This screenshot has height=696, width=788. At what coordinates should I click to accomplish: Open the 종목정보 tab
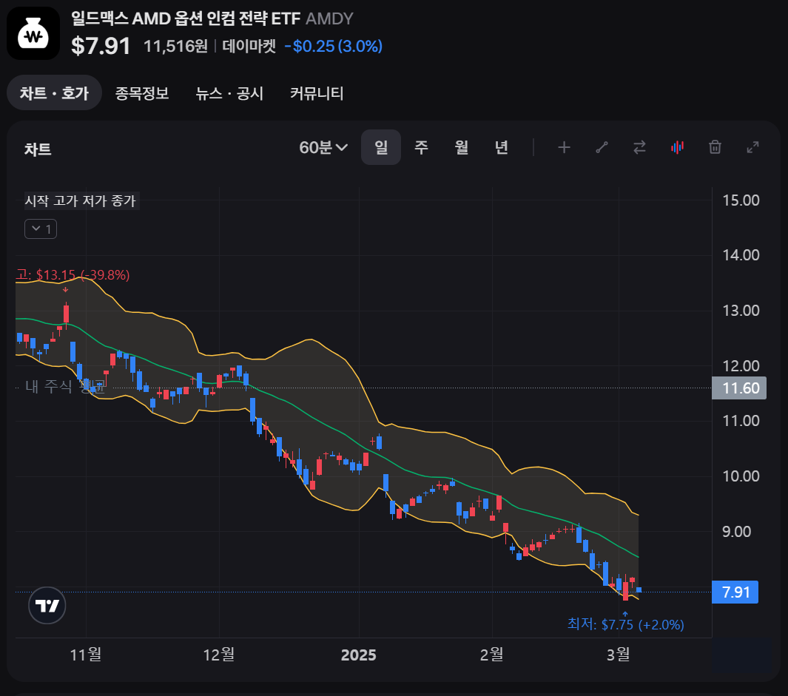pos(142,93)
